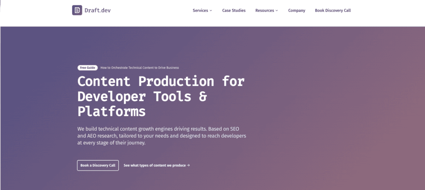Click the Draft.dev logo icon
Screen dimensions: 425x190
coord(77,10)
